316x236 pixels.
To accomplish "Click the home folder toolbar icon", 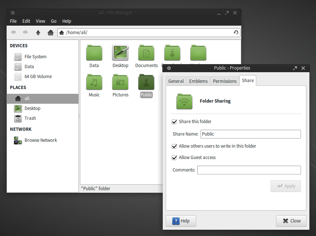I will point(51,33).
